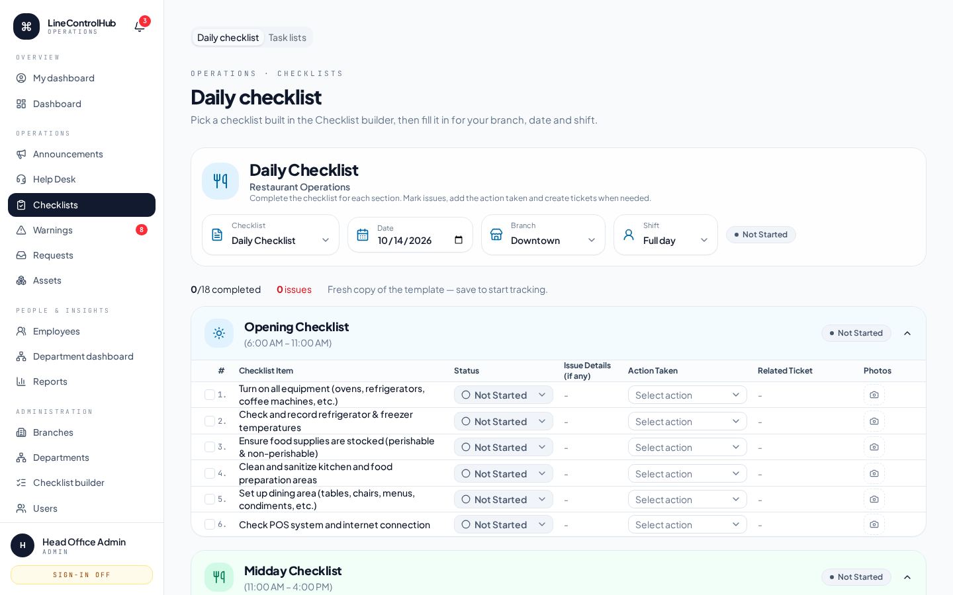Open status dropdown for set up dining area
The width and height of the screenshot is (953, 595).
pyautogui.click(x=504, y=499)
